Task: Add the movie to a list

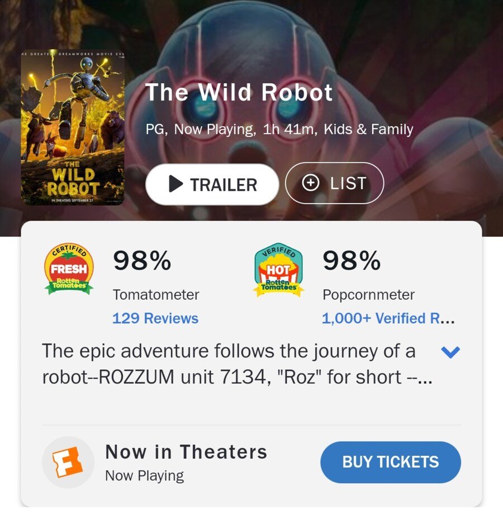Action: tap(334, 183)
